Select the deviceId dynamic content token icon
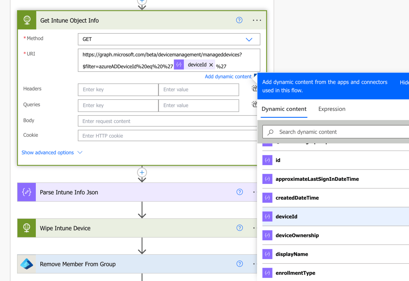Screen dimensions: 409x281 267,216
